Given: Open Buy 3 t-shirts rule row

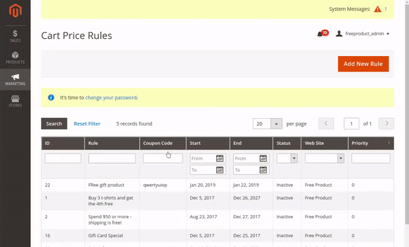Looking at the screenshot, I should coord(217,201).
